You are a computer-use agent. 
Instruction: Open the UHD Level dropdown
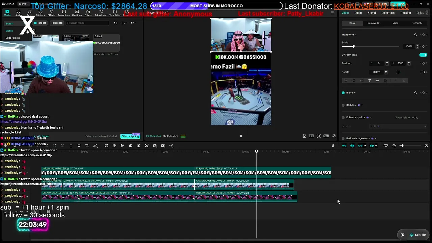click(398, 126)
